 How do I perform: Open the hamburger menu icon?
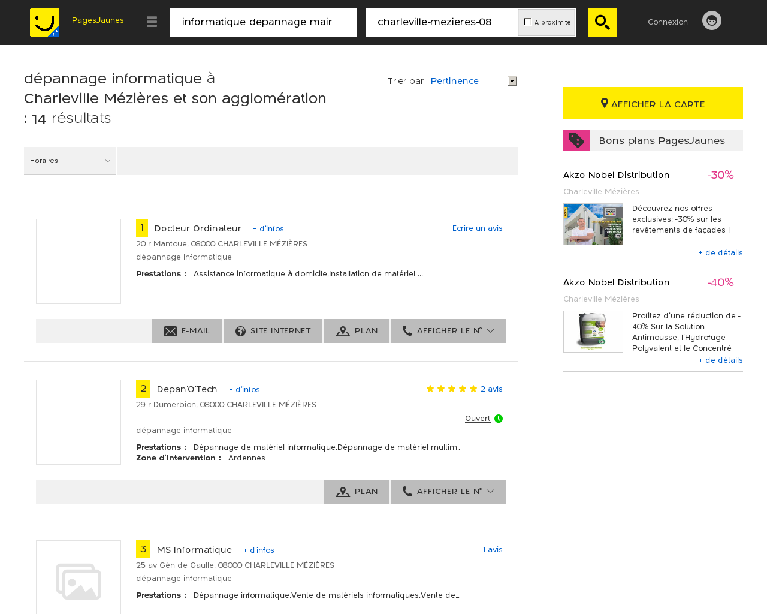pyautogui.click(x=152, y=22)
